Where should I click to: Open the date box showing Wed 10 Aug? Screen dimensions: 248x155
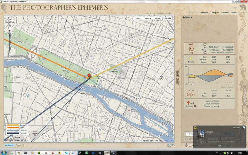tap(191, 48)
